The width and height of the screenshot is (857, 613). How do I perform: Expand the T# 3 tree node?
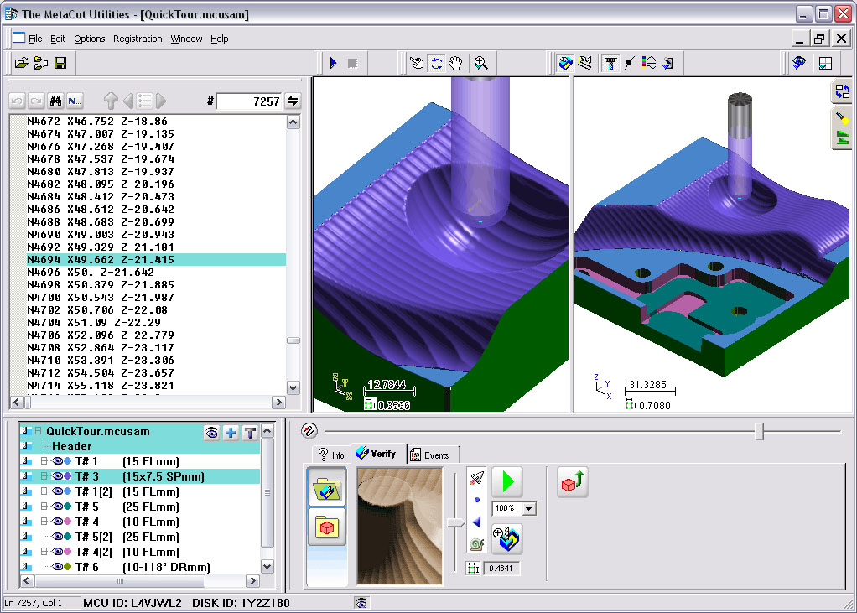pos(44,476)
